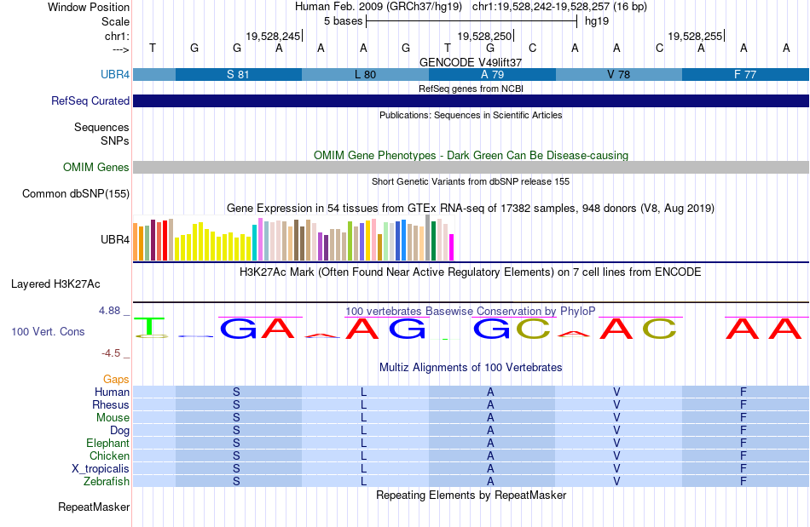Click the olive C after G in PhyloP logo
The image size is (810, 527).
tap(533, 329)
